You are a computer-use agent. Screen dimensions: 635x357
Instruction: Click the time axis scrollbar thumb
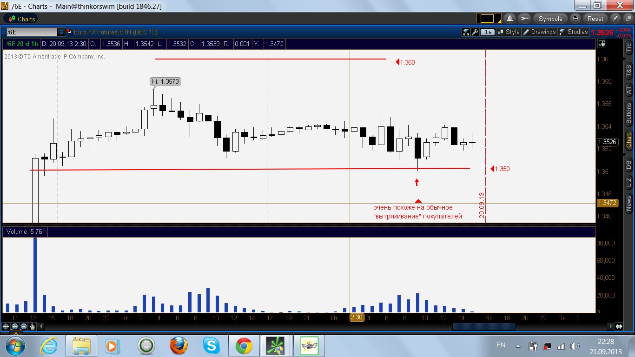coord(483,326)
